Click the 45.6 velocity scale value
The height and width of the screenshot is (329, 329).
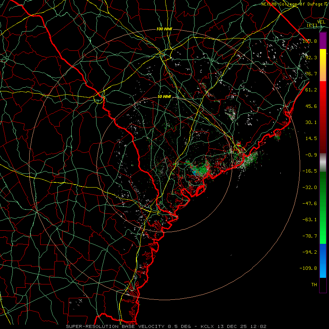tap(311, 106)
